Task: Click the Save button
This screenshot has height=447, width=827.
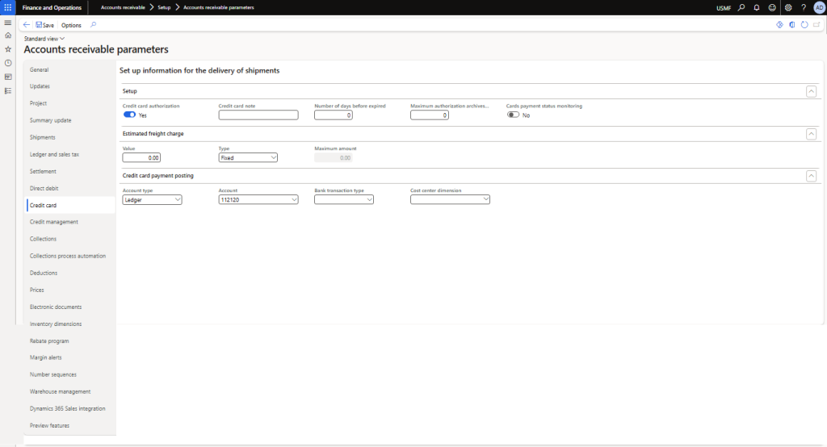Action: [x=44, y=25]
